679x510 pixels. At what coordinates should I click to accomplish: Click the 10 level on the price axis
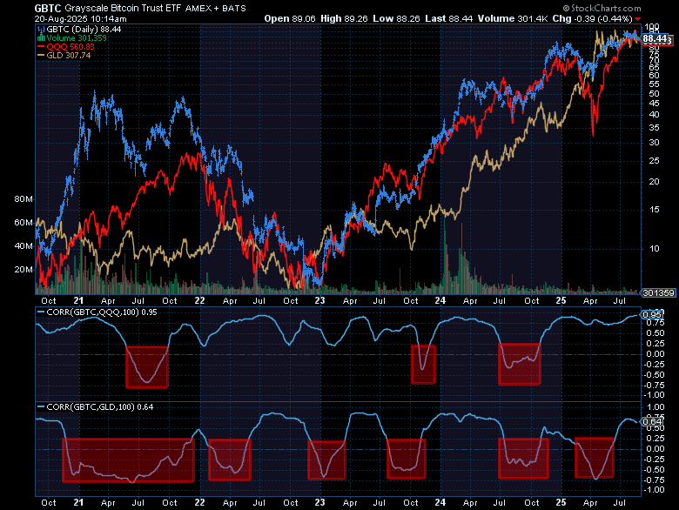coord(654,249)
